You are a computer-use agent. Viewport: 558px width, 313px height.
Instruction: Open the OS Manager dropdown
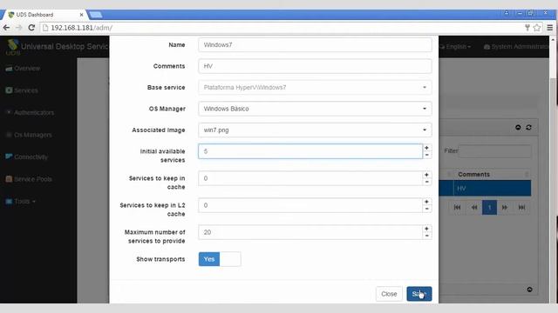(x=315, y=109)
